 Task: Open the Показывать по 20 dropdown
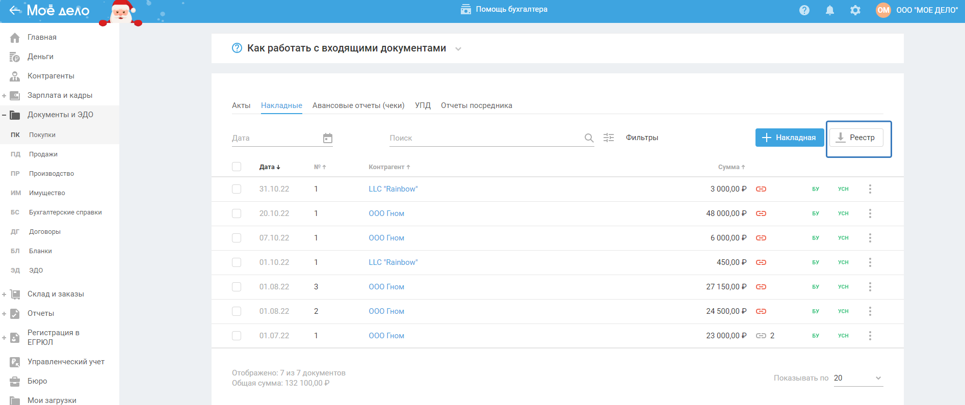point(858,378)
